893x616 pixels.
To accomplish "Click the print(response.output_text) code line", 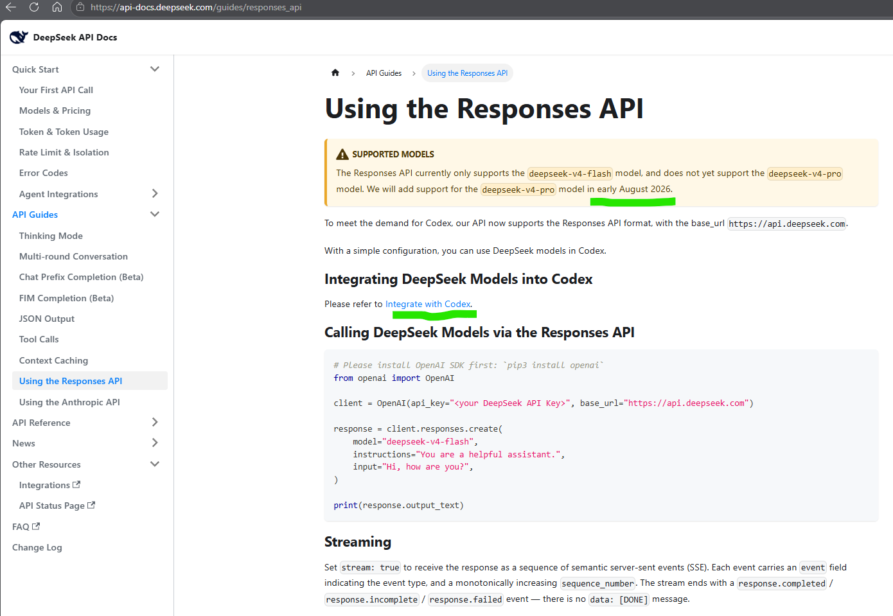I will point(398,506).
